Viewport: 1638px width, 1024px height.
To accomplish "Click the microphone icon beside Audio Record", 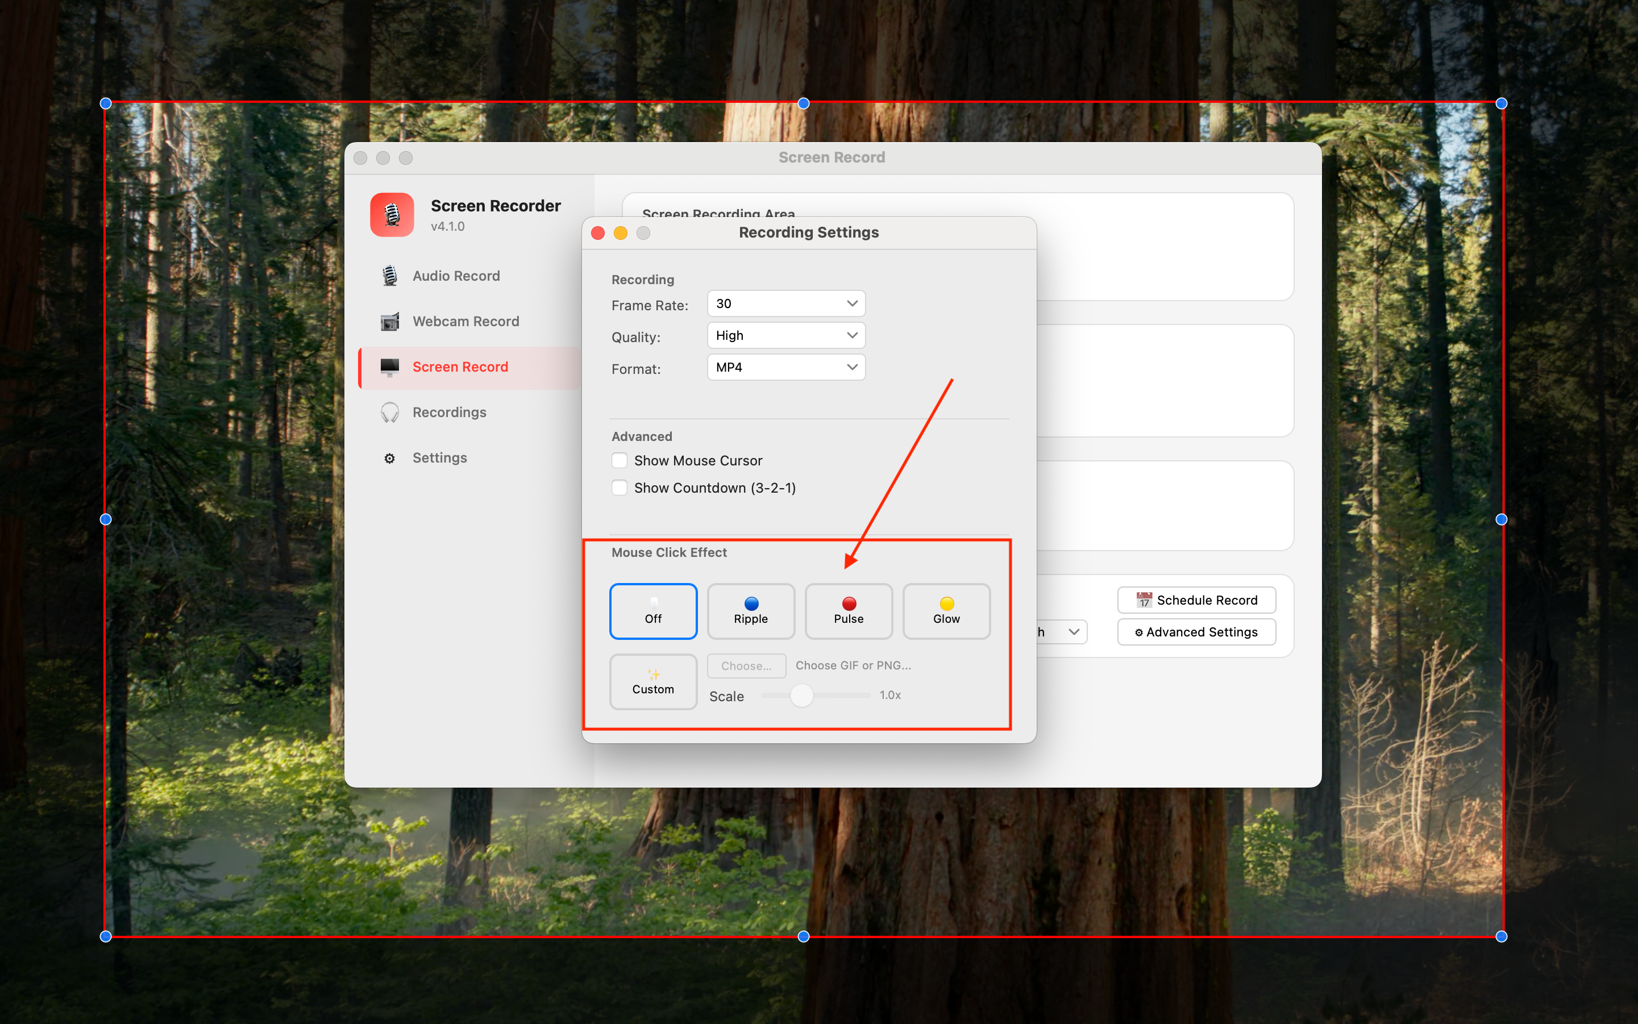I will (389, 276).
